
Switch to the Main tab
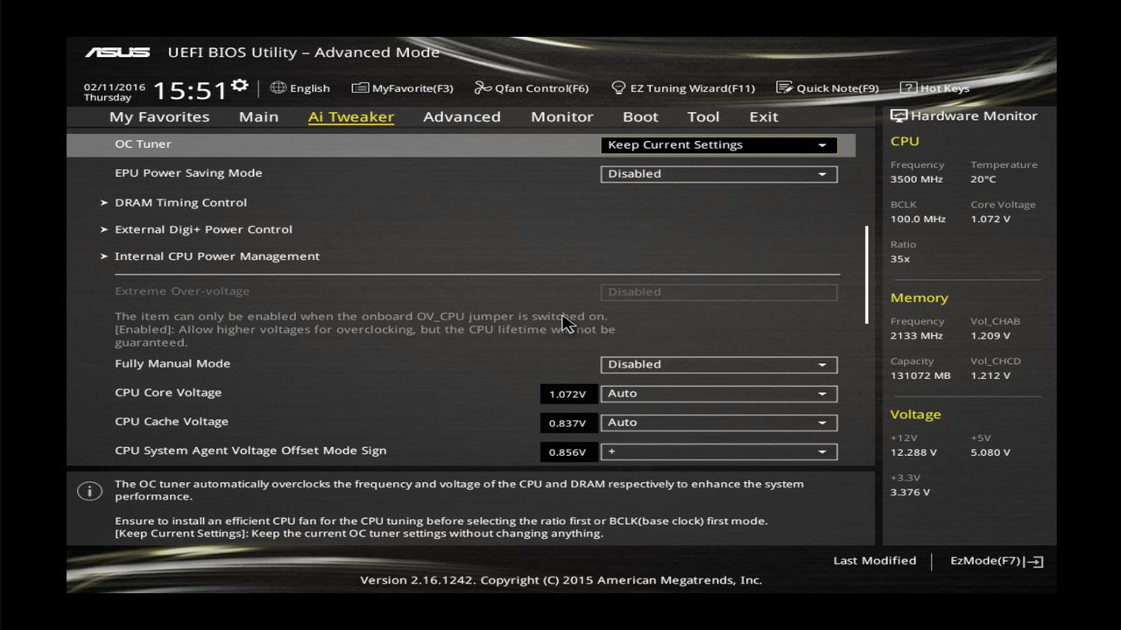(x=258, y=116)
